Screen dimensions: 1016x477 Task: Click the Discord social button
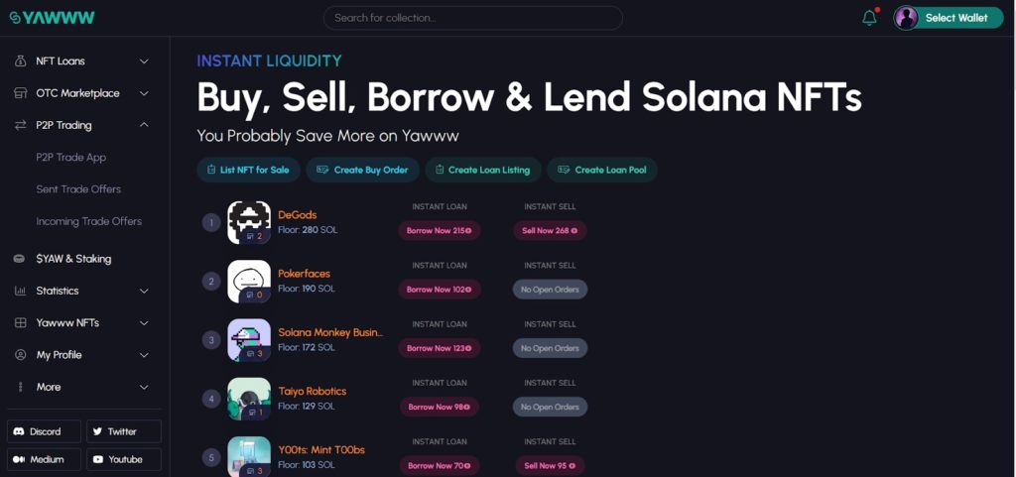(45, 431)
